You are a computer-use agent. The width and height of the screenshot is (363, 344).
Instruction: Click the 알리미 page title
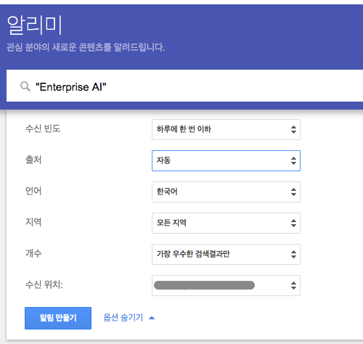click(34, 25)
